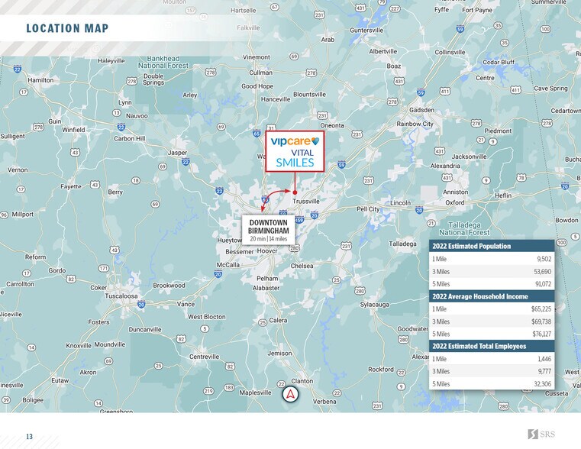Click the Interstate 459 shield near Hoover
The image size is (581, 449).
pyautogui.click(x=299, y=220)
